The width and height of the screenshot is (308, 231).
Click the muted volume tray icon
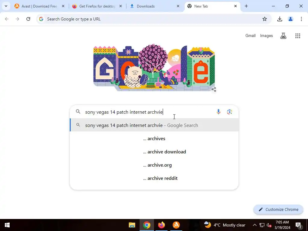coord(269,225)
